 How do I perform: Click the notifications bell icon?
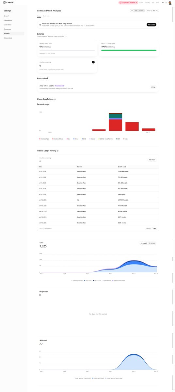click(x=166, y=2)
